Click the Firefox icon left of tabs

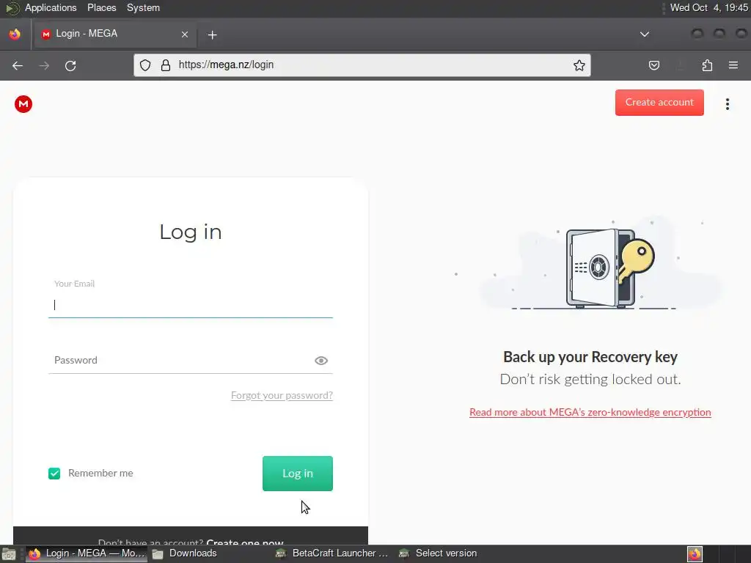[x=15, y=34]
